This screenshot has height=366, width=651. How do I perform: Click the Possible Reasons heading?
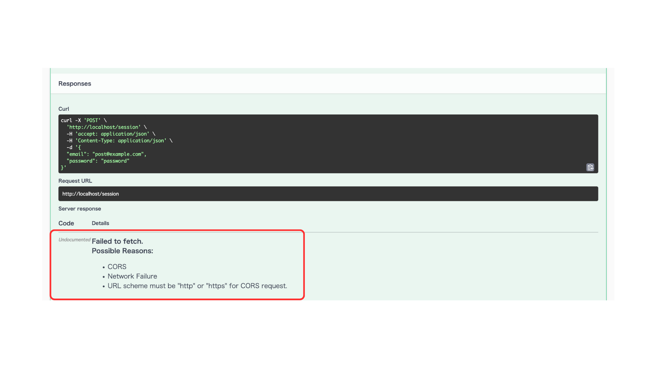coord(122,251)
